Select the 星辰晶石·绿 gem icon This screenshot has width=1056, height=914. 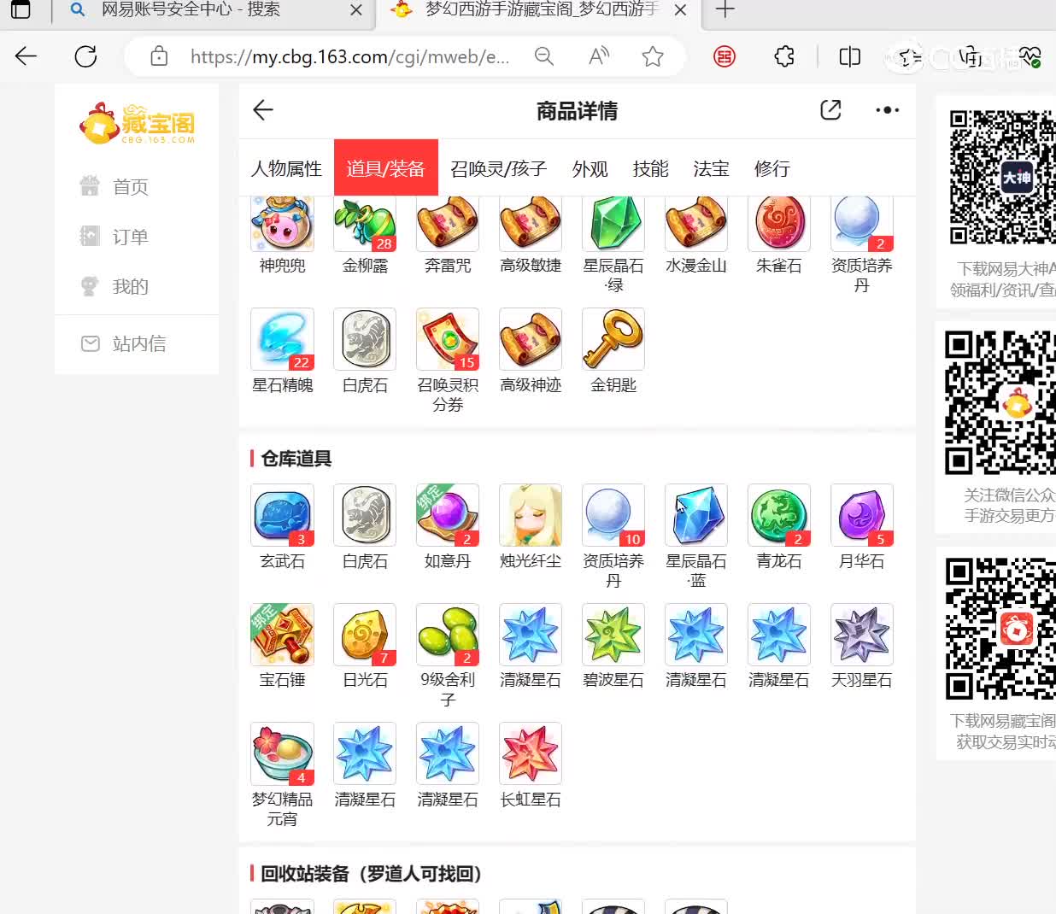(613, 224)
